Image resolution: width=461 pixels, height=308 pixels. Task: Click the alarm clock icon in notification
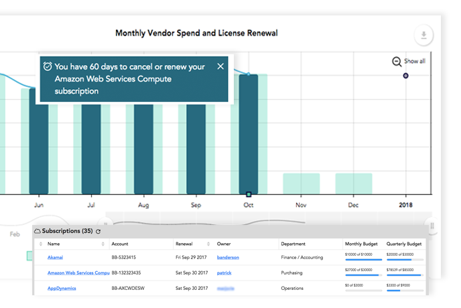pyautogui.click(x=48, y=66)
